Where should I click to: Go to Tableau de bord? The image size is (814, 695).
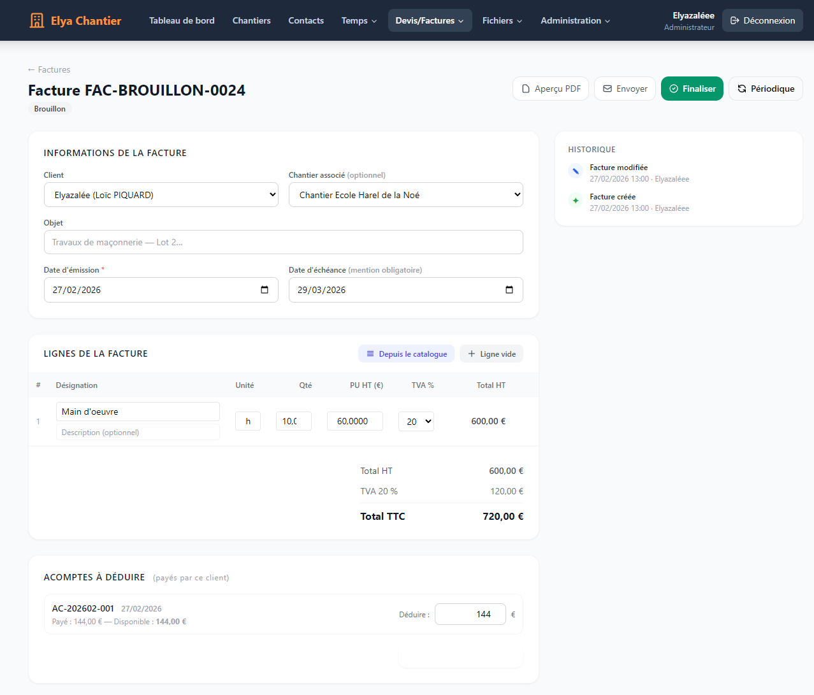tap(182, 20)
